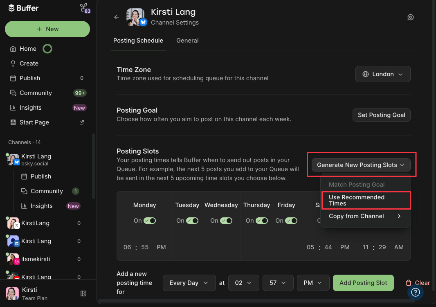Open the hour 02 dropdown
Image resolution: width=436 pixels, height=307 pixels.
[244, 283]
